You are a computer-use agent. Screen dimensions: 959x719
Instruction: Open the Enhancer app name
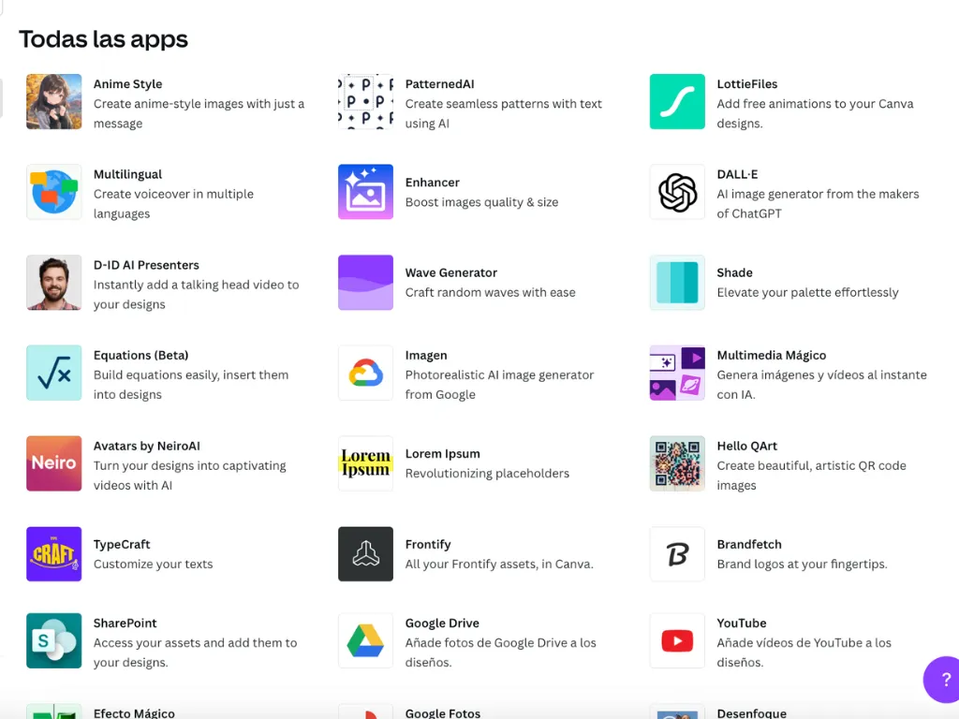(433, 183)
